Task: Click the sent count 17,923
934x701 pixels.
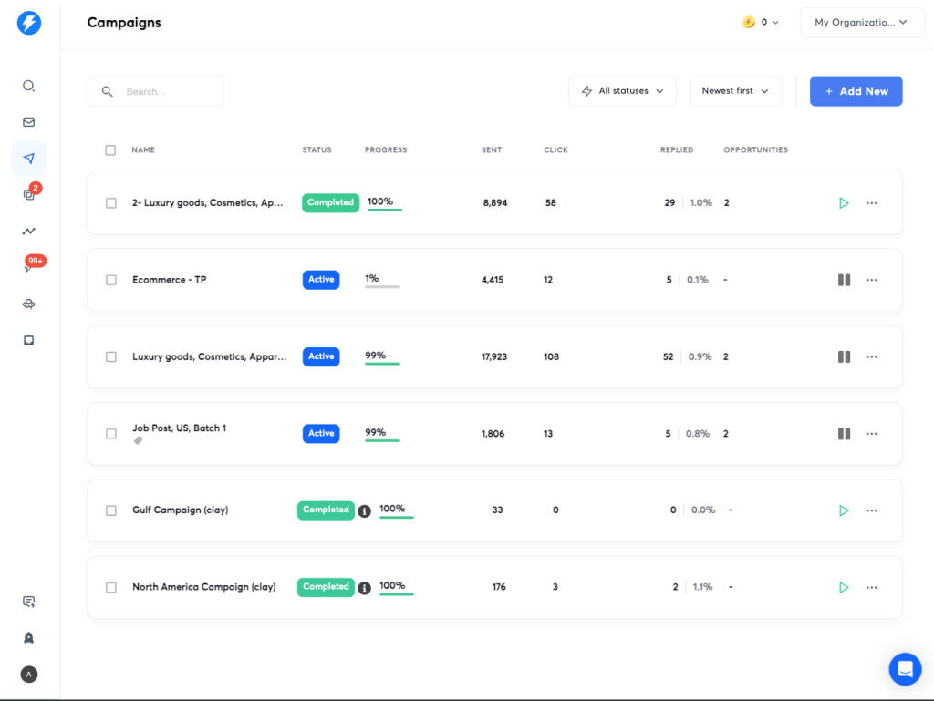Action: (x=494, y=356)
